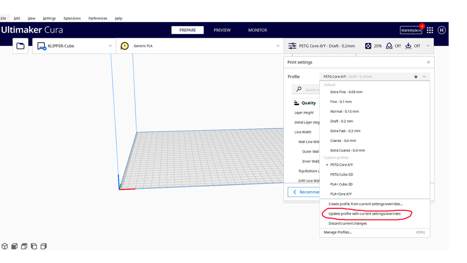Click star icon in Profile field

(x=416, y=77)
